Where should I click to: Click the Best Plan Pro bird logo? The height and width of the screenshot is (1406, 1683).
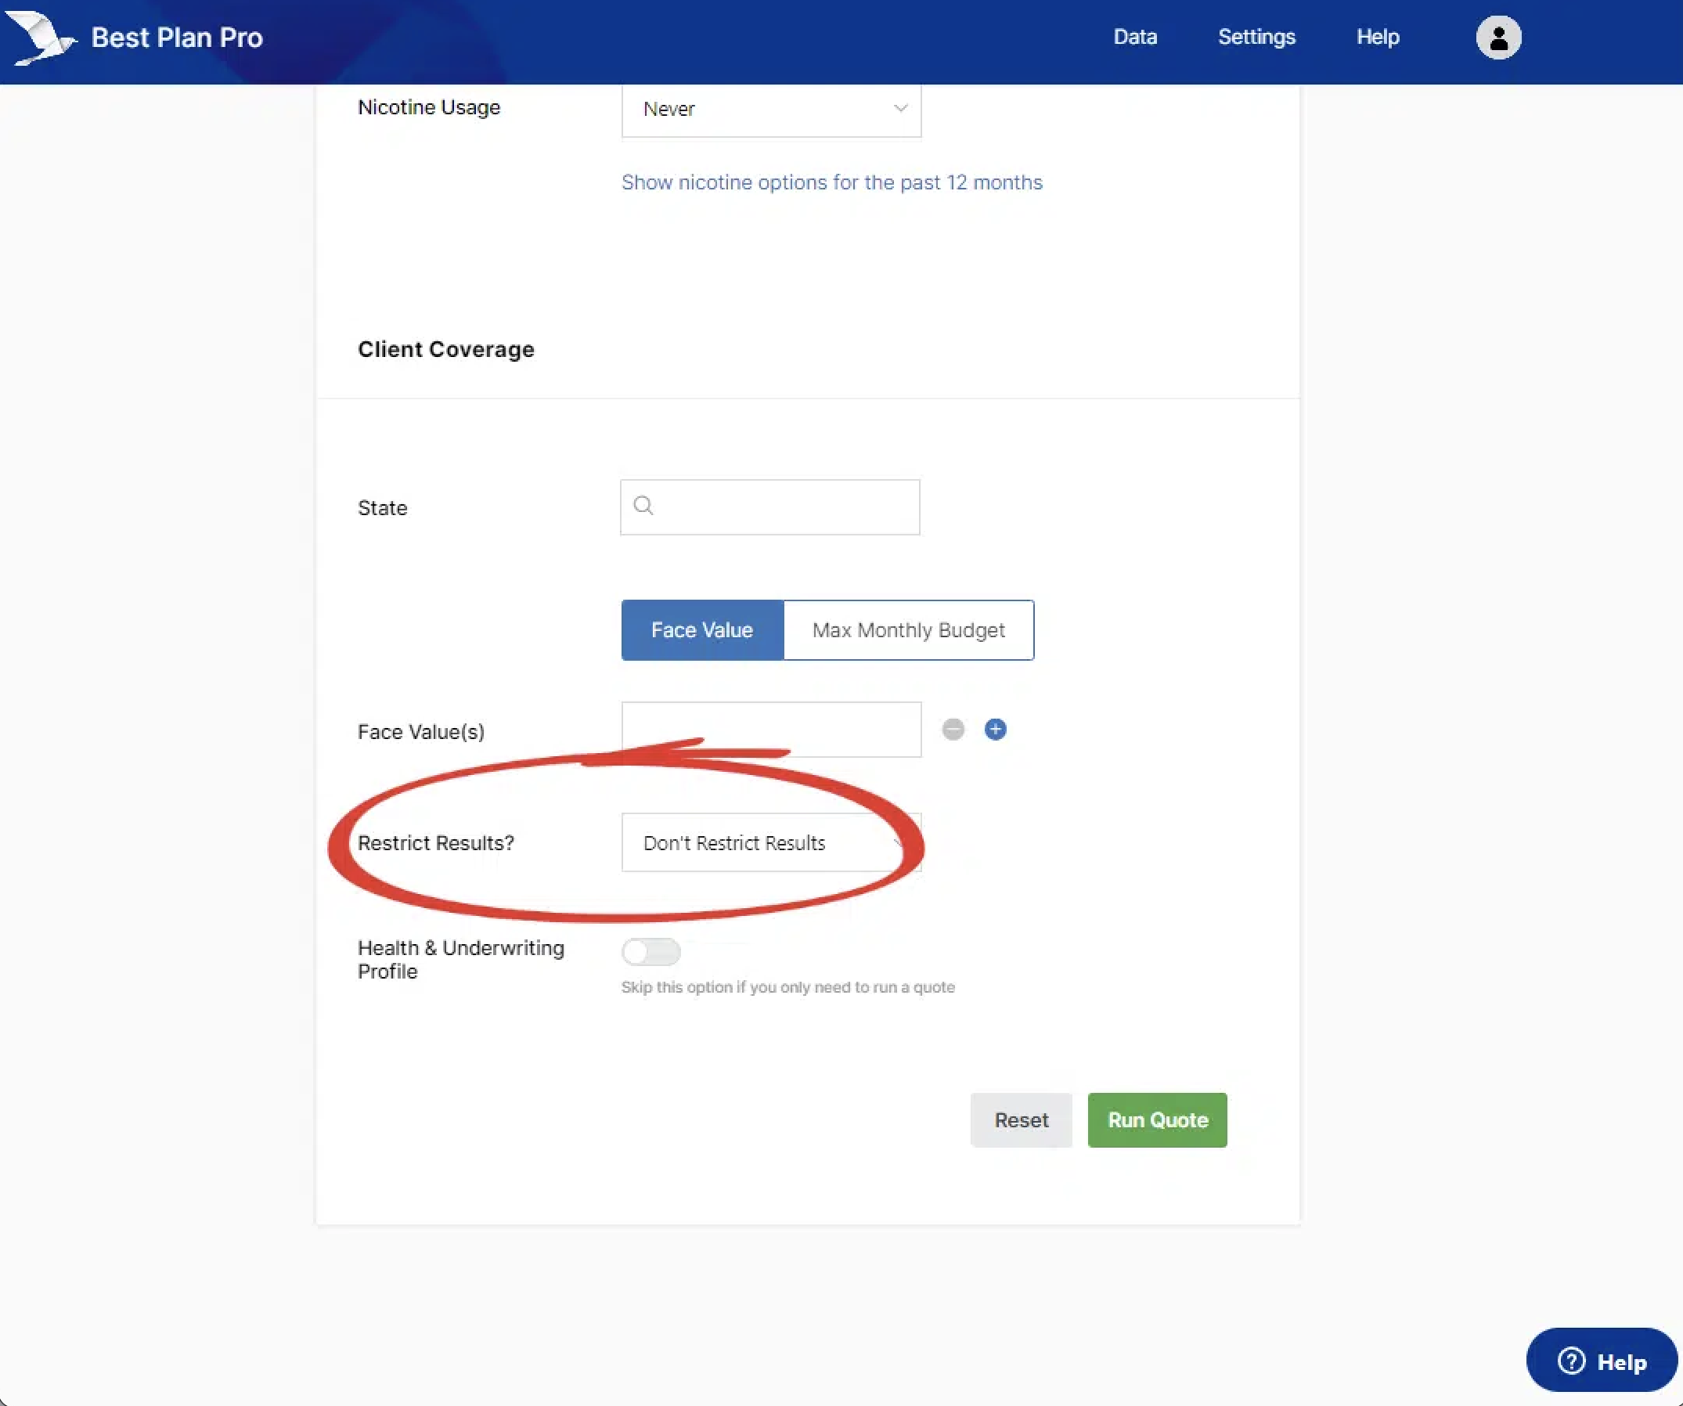click(40, 38)
